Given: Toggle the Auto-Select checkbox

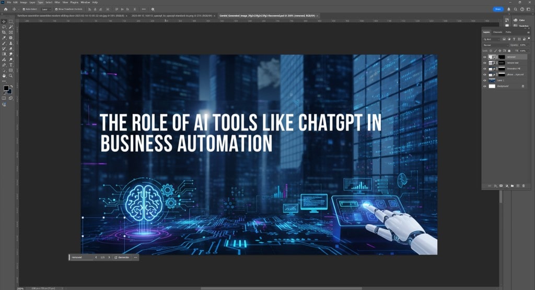Looking at the screenshot, I should (x=24, y=9).
